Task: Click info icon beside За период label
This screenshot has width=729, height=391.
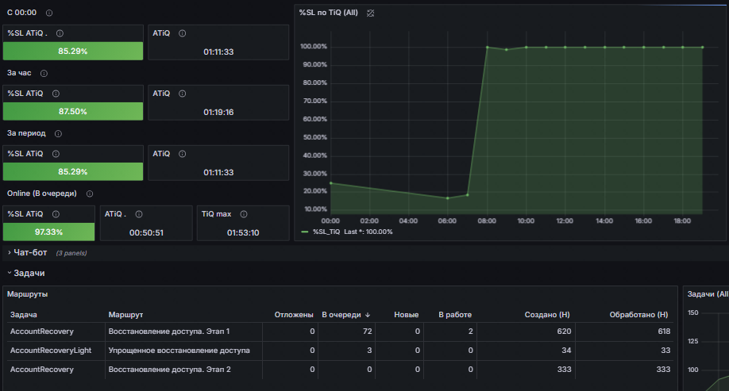Action: [x=58, y=134]
